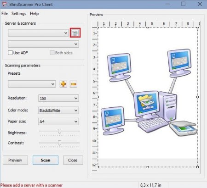Expand the Resolution dropdown showing 150
The height and width of the screenshot is (188, 207).
pyautogui.click(x=58, y=98)
